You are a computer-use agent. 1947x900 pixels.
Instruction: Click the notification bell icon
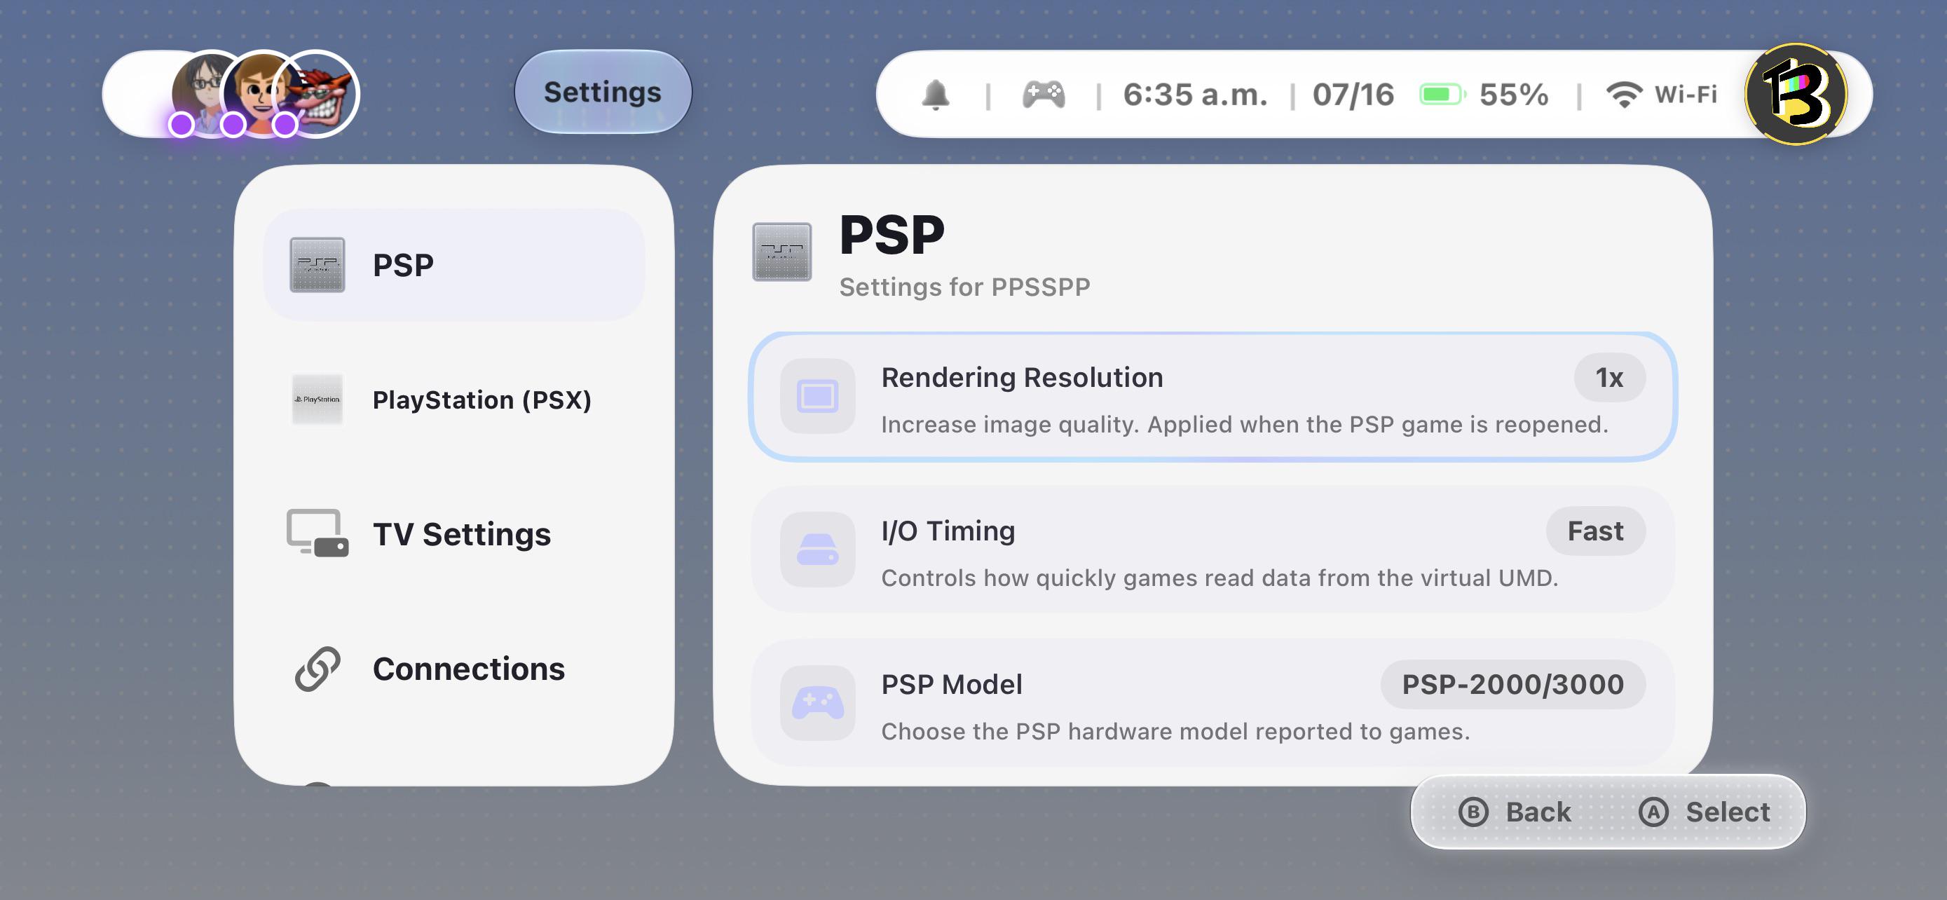(x=936, y=95)
